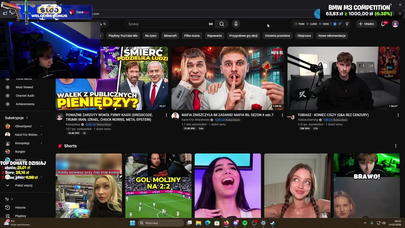
Task: Open options menu for the Konopskyy video
Action: pos(166,115)
